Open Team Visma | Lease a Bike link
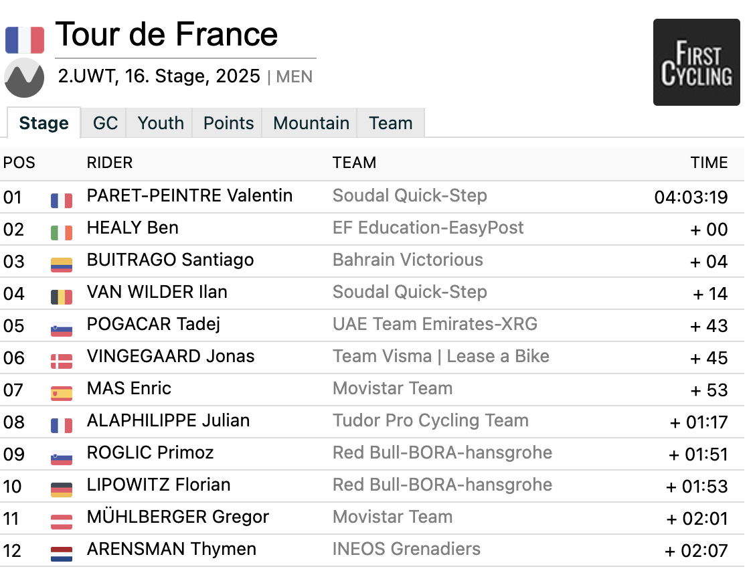755x577 pixels. point(440,356)
